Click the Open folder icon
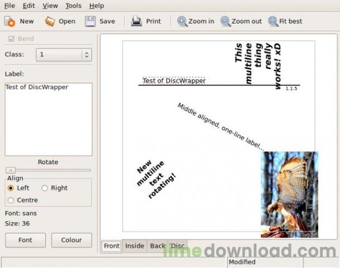This screenshot has height=268, width=340. [x=50, y=21]
